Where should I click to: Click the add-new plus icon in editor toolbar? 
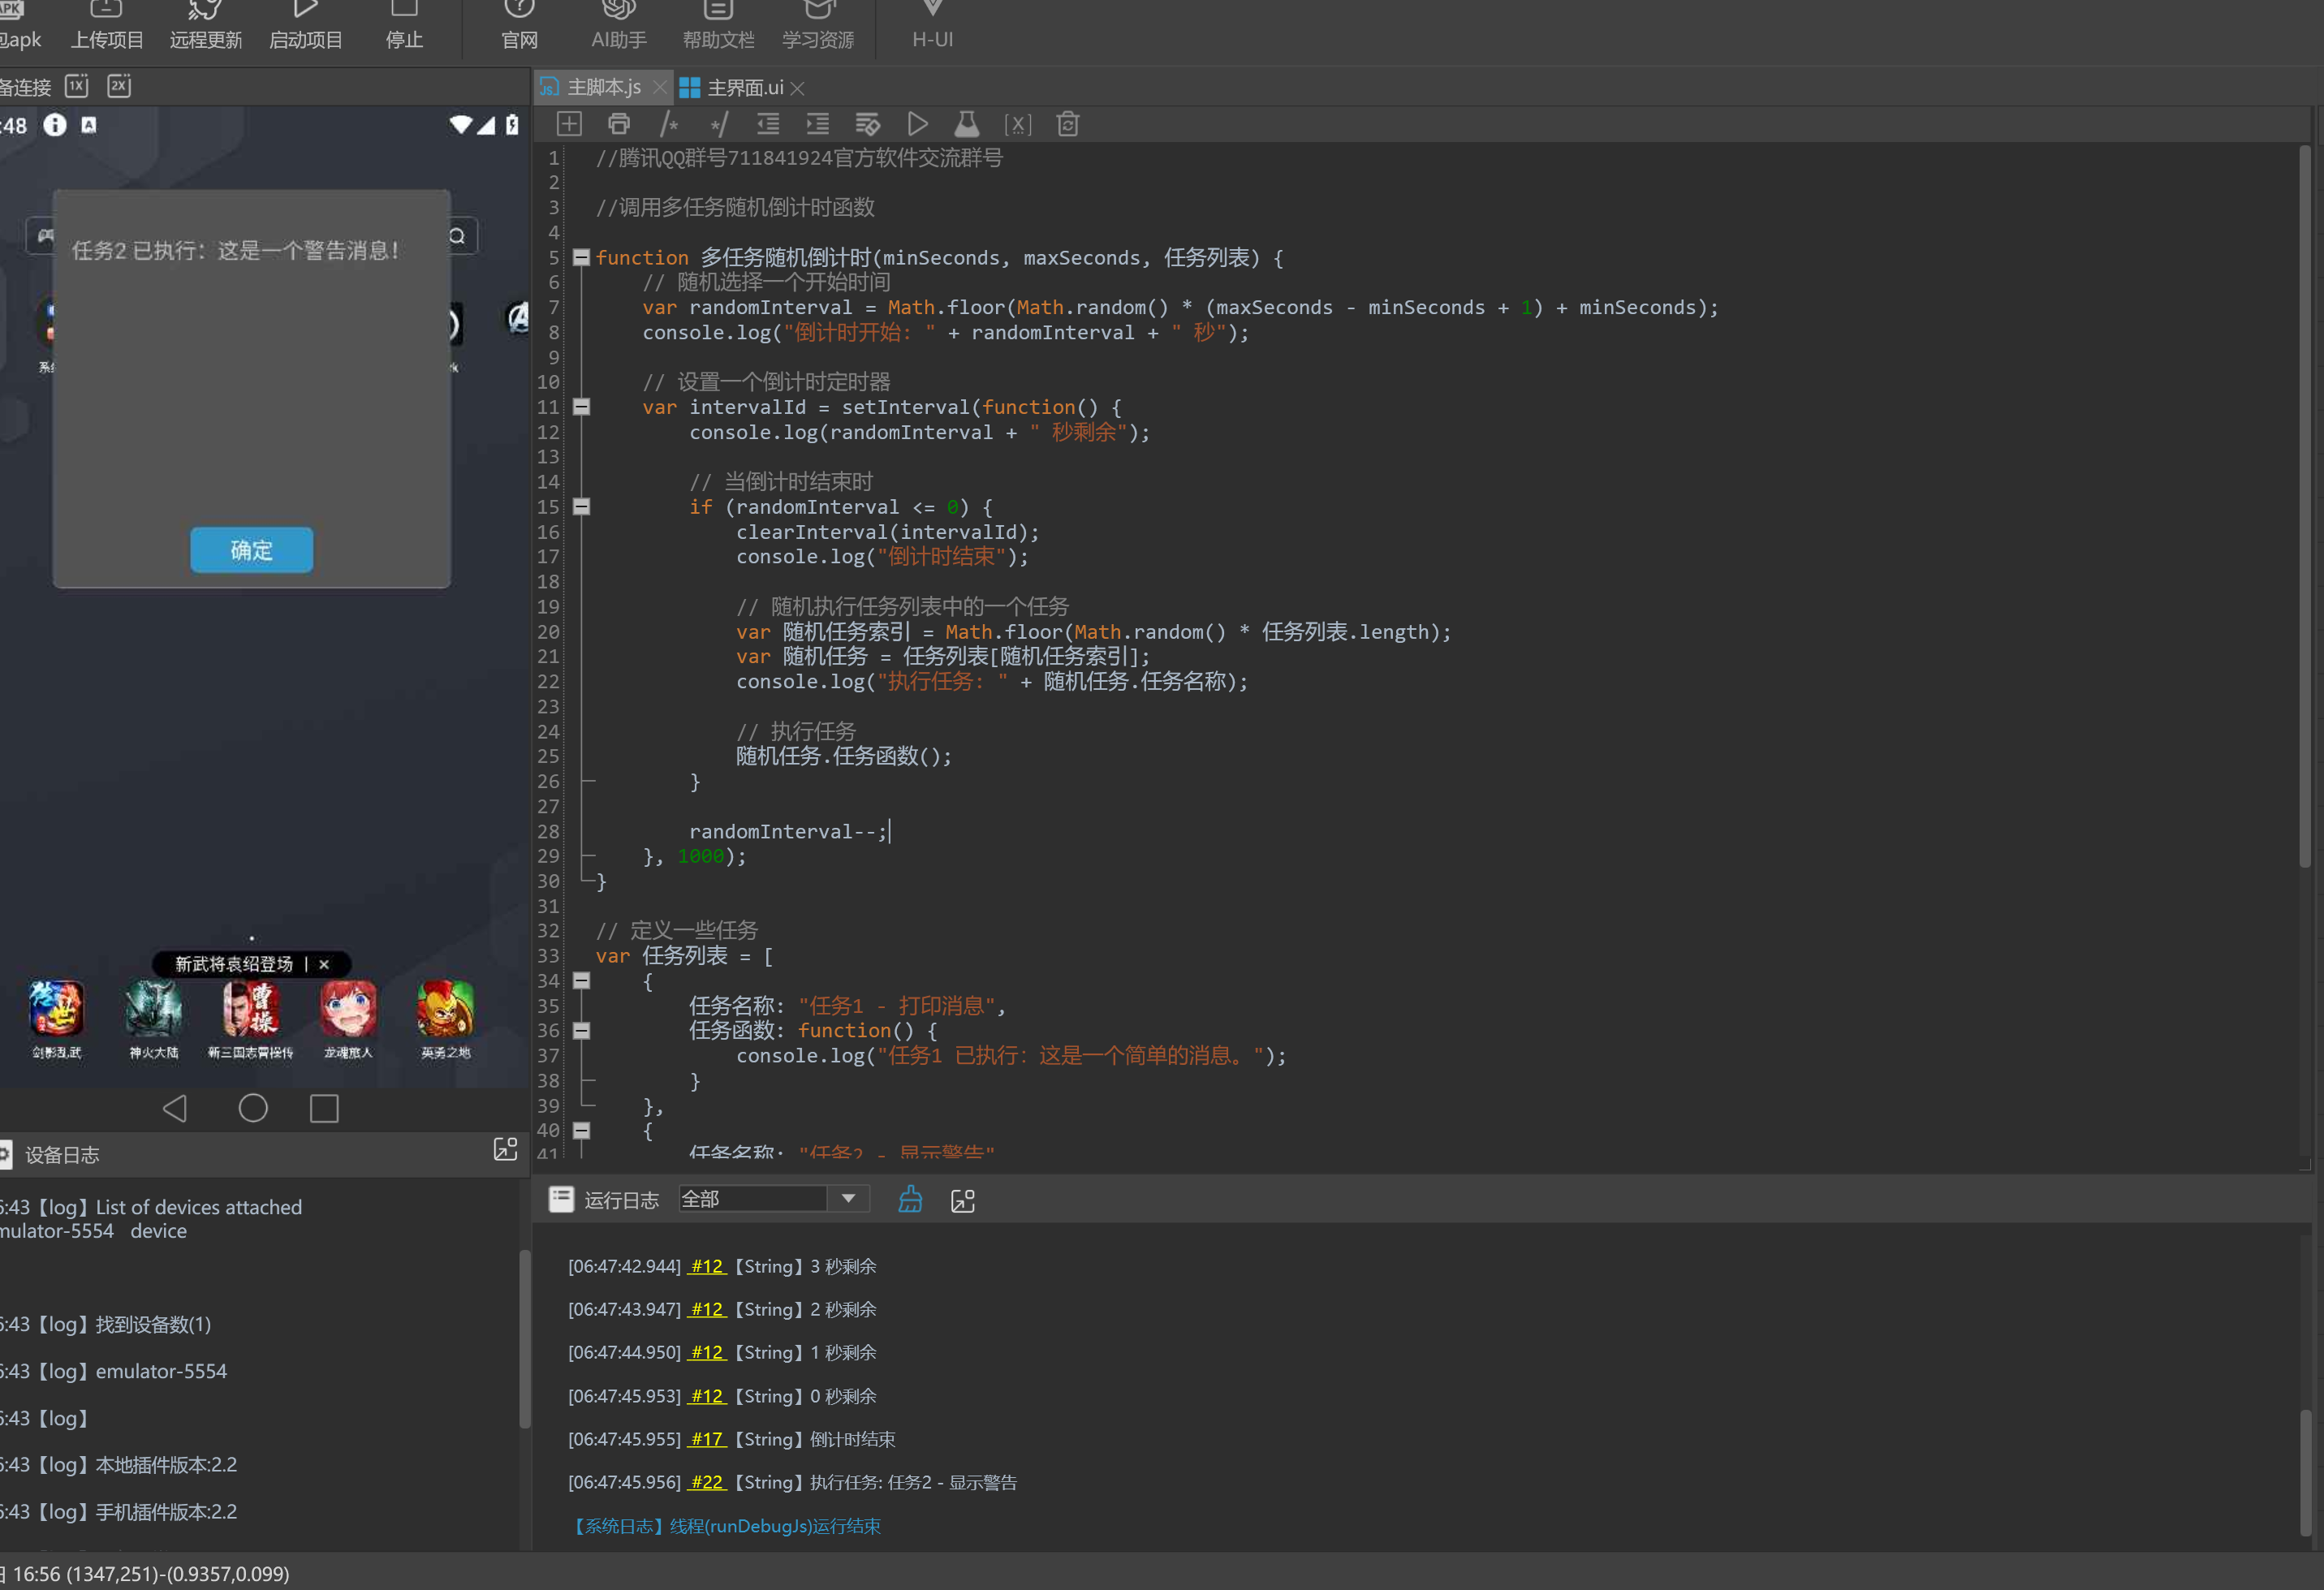coord(569,124)
